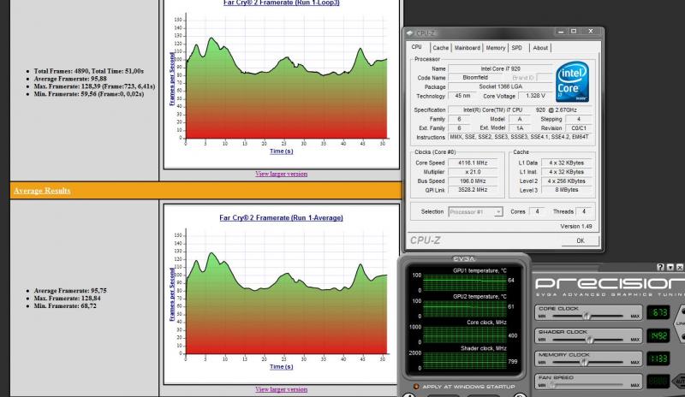The width and height of the screenshot is (685, 397).
Task: Open the EVGA Precision help icon
Action: 660,267
